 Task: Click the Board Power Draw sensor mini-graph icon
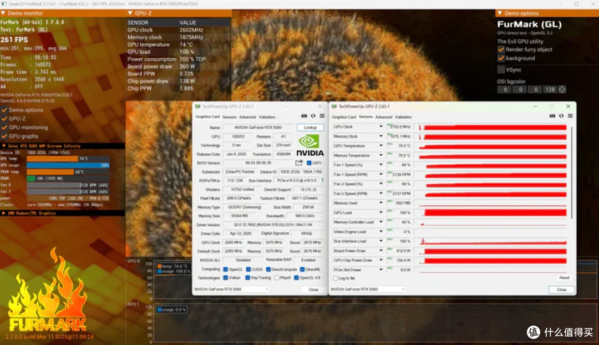(x=390, y=249)
